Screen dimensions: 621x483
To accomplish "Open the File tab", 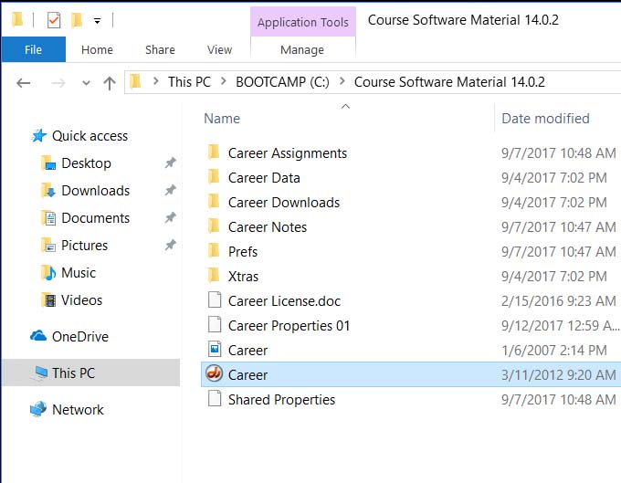I will click(33, 49).
